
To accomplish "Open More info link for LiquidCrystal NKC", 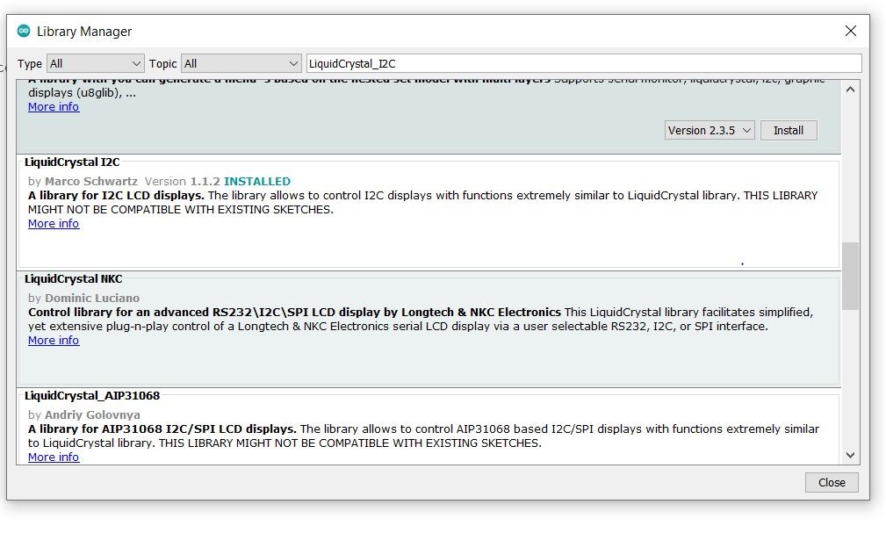I will point(54,341).
